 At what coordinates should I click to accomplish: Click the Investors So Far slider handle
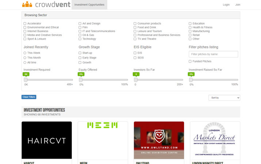(136, 80)
